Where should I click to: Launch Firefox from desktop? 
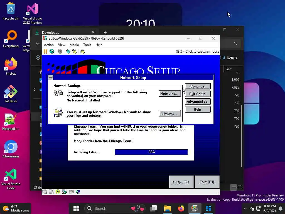[x=11, y=66]
